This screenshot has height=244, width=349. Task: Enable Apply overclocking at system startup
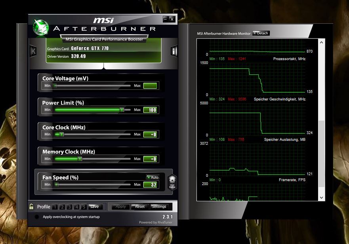37,217
